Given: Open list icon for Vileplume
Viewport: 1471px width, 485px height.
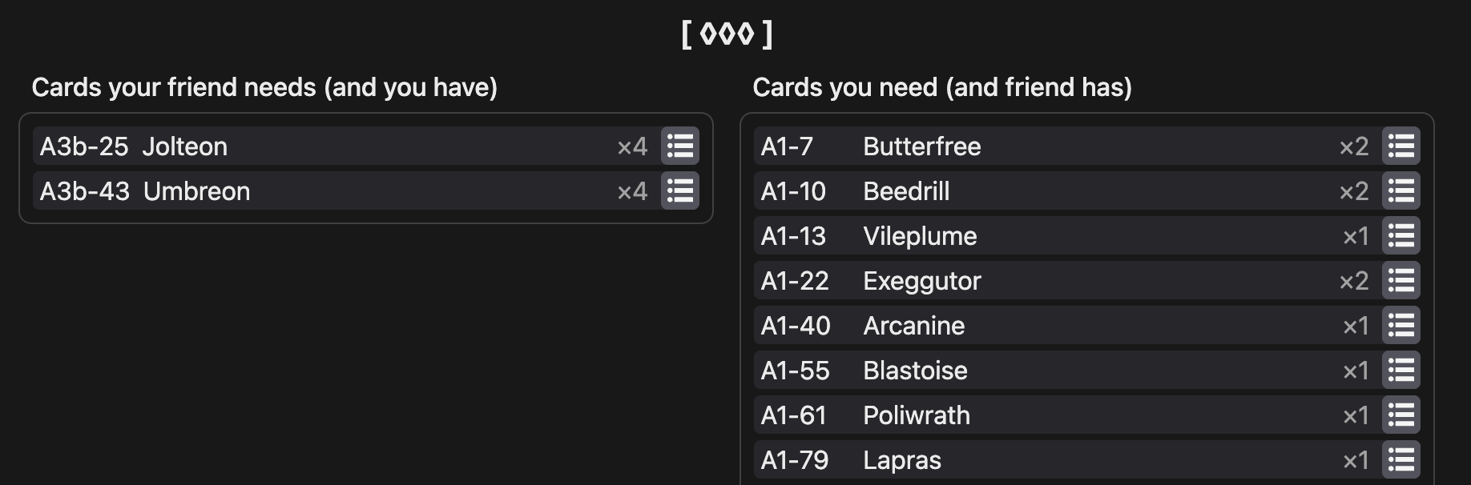Looking at the screenshot, I should point(1401,236).
